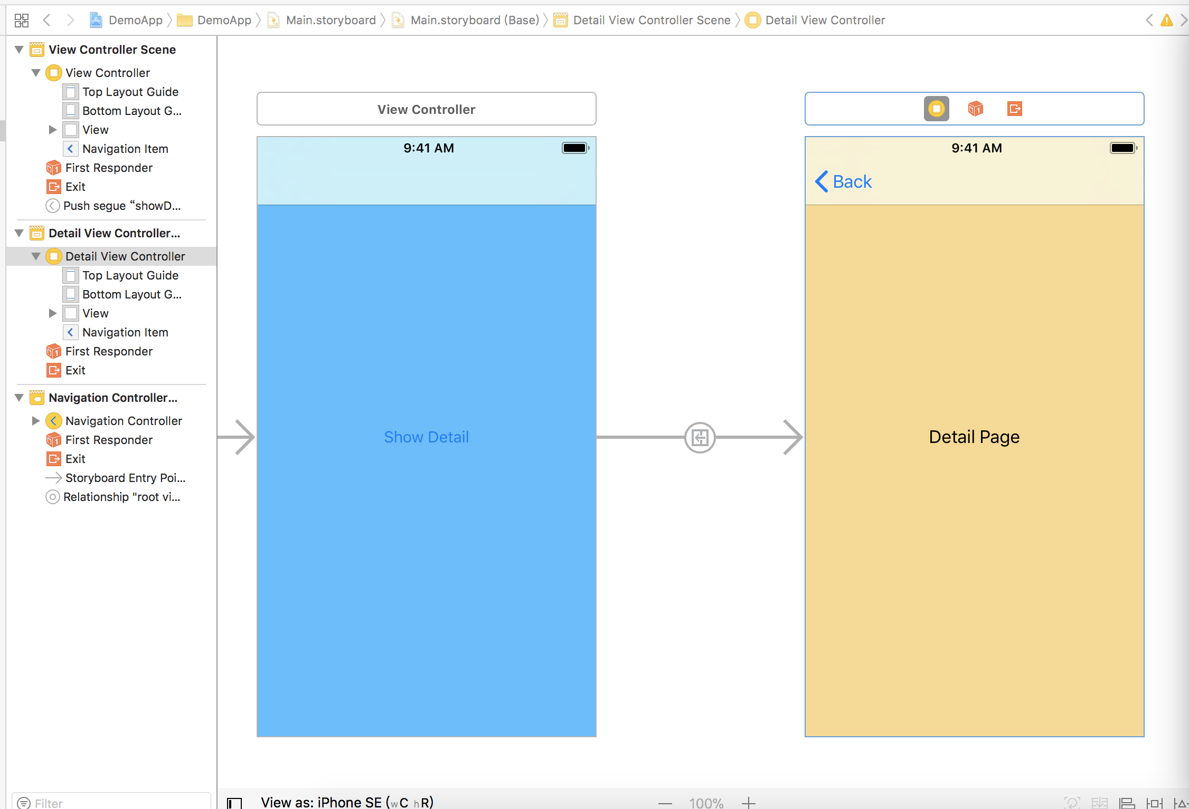Click the related items grid icon

[22, 20]
